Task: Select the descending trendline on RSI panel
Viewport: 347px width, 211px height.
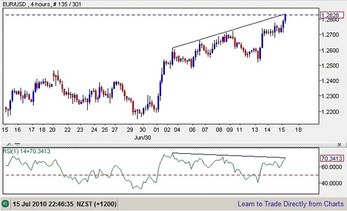Action: [229, 155]
